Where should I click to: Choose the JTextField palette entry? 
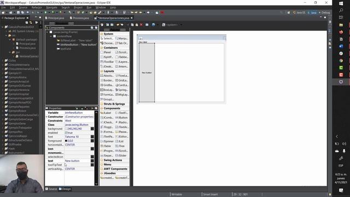122,113
